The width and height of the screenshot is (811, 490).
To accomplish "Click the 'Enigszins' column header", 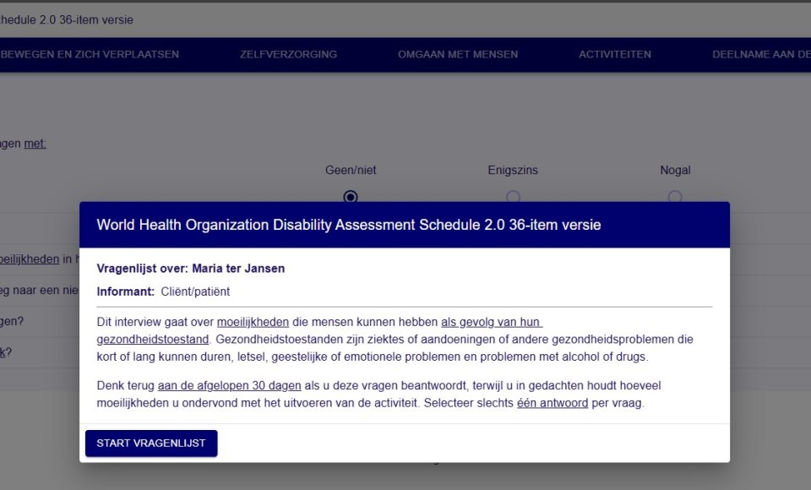I will coord(513,170).
